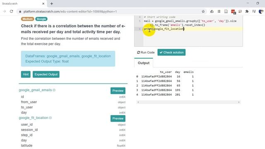Restore down the browser window
Image resolution: width=265 pixels, height=149 pixels.
[x=258, y=3]
